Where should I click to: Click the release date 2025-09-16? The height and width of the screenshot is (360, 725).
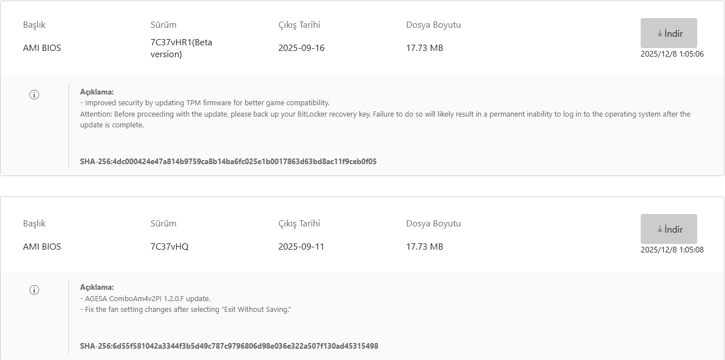point(301,48)
